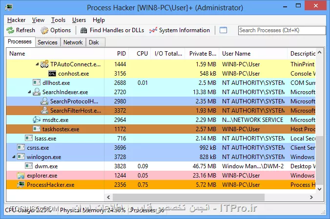Click the window finder toolbar icon
330x219 pixels.
[x=223, y=30]
